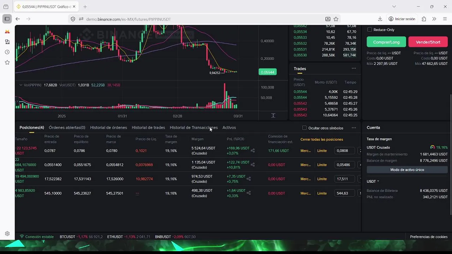Click the margin ratio gauge icon
452x254 pixels.
tap(432, 147)
